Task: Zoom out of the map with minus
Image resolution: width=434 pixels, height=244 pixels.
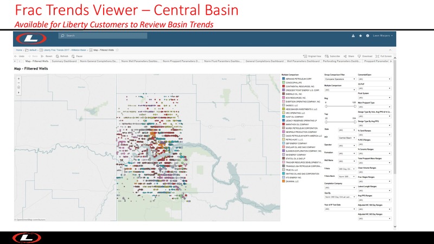Action: click(x=18, y=83)
